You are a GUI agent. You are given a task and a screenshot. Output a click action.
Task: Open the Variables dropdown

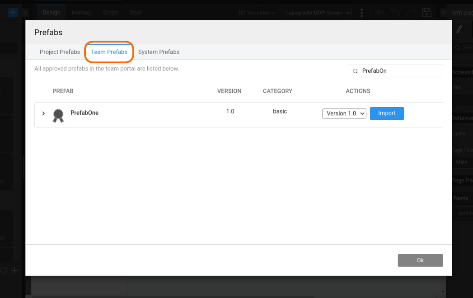click(257, 13)
